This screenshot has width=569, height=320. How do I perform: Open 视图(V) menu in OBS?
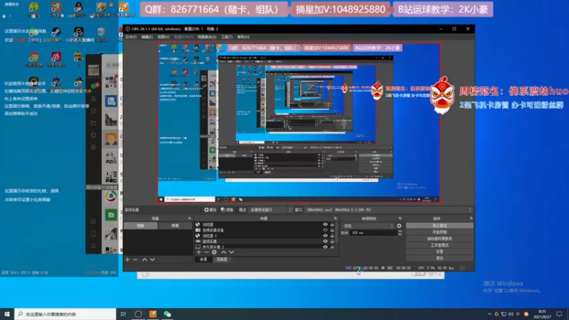(x=164, y=37)
